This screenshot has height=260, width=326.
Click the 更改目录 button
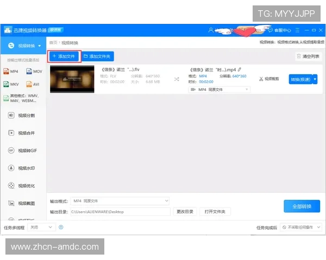185,212
